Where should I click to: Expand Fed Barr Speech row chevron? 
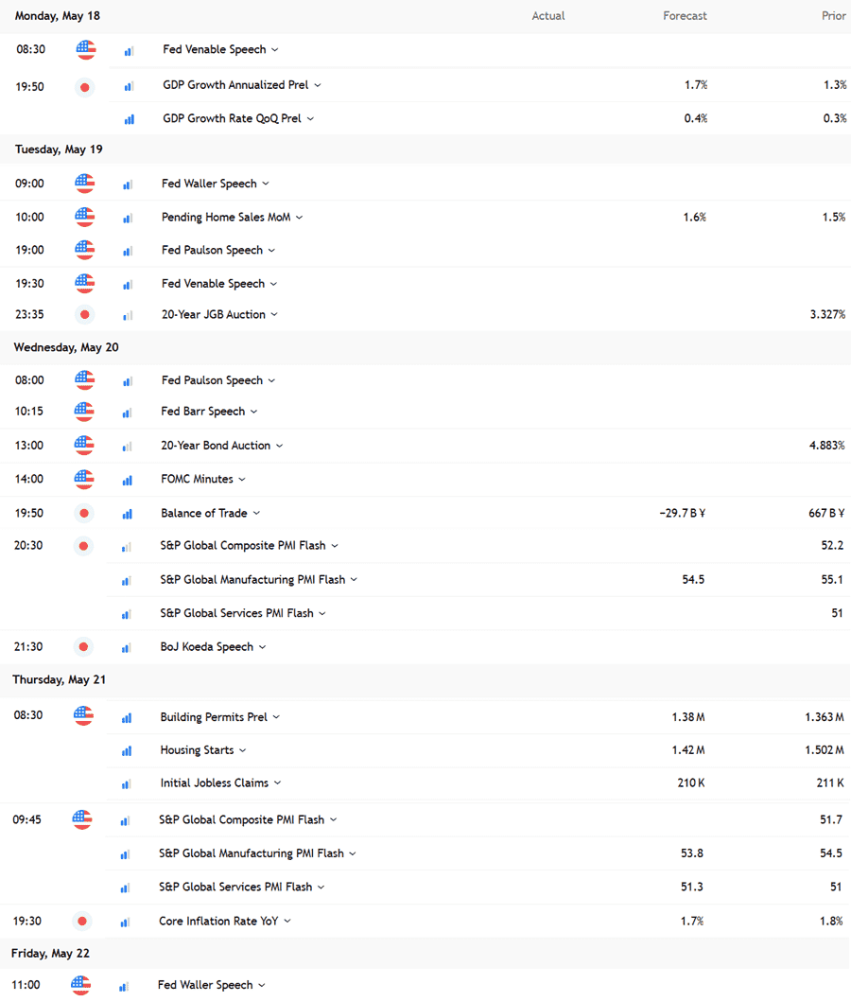tap(254, 412)
